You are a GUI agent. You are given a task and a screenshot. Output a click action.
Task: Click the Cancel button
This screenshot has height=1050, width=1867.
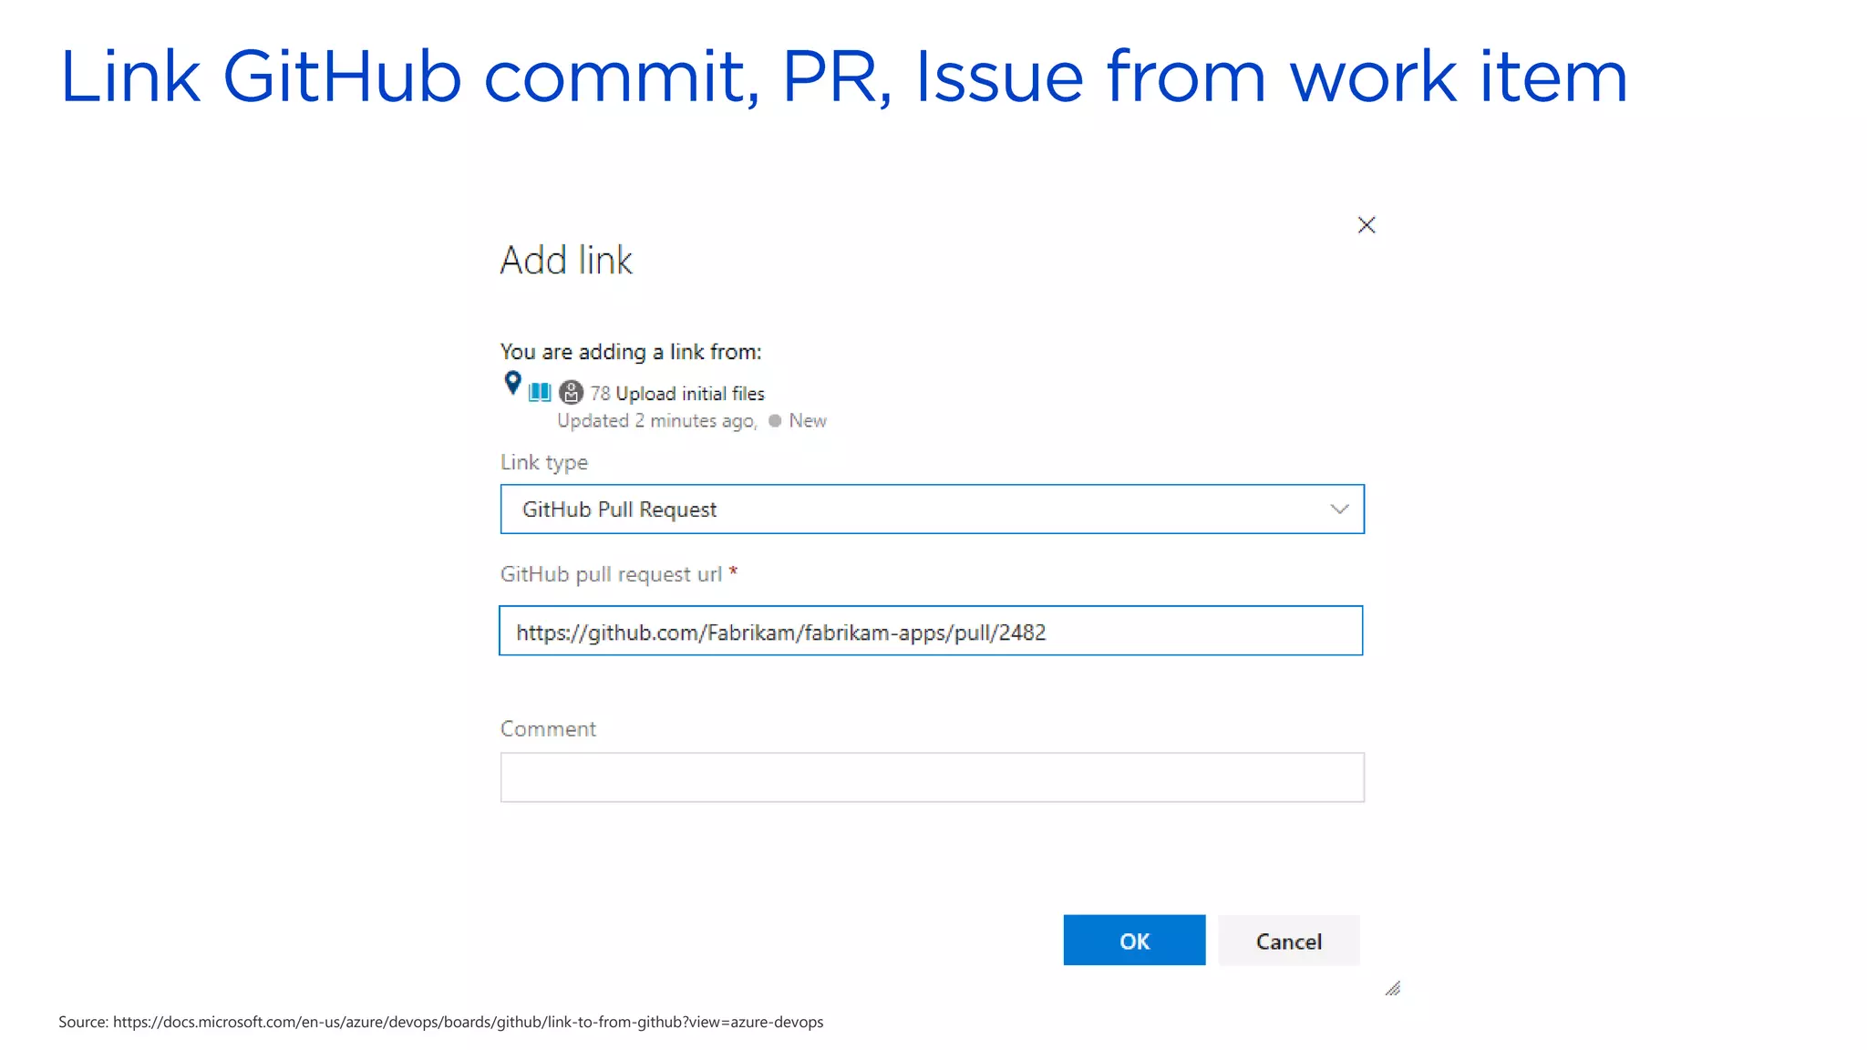[x=1288, y=940]
